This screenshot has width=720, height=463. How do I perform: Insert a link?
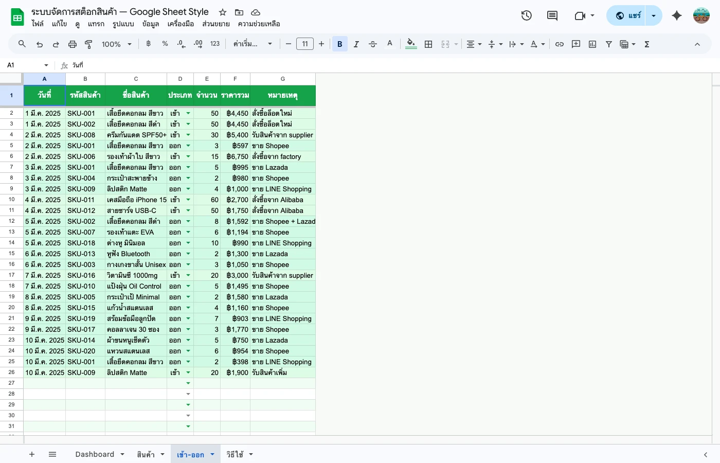pyautogui.click(x=560, y=44)
